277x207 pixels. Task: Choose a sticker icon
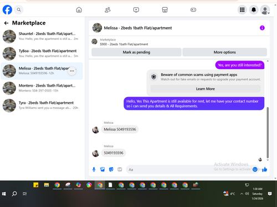111,169
